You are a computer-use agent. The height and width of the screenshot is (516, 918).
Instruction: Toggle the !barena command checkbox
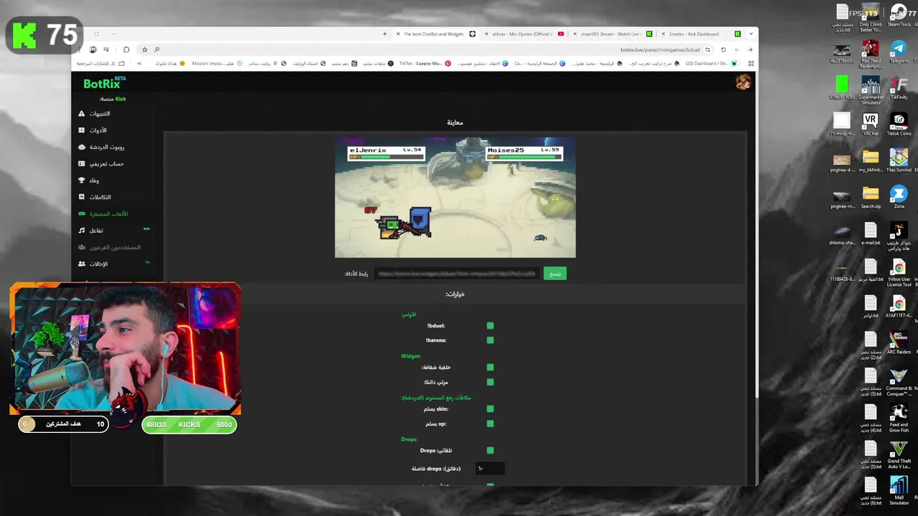490,340
